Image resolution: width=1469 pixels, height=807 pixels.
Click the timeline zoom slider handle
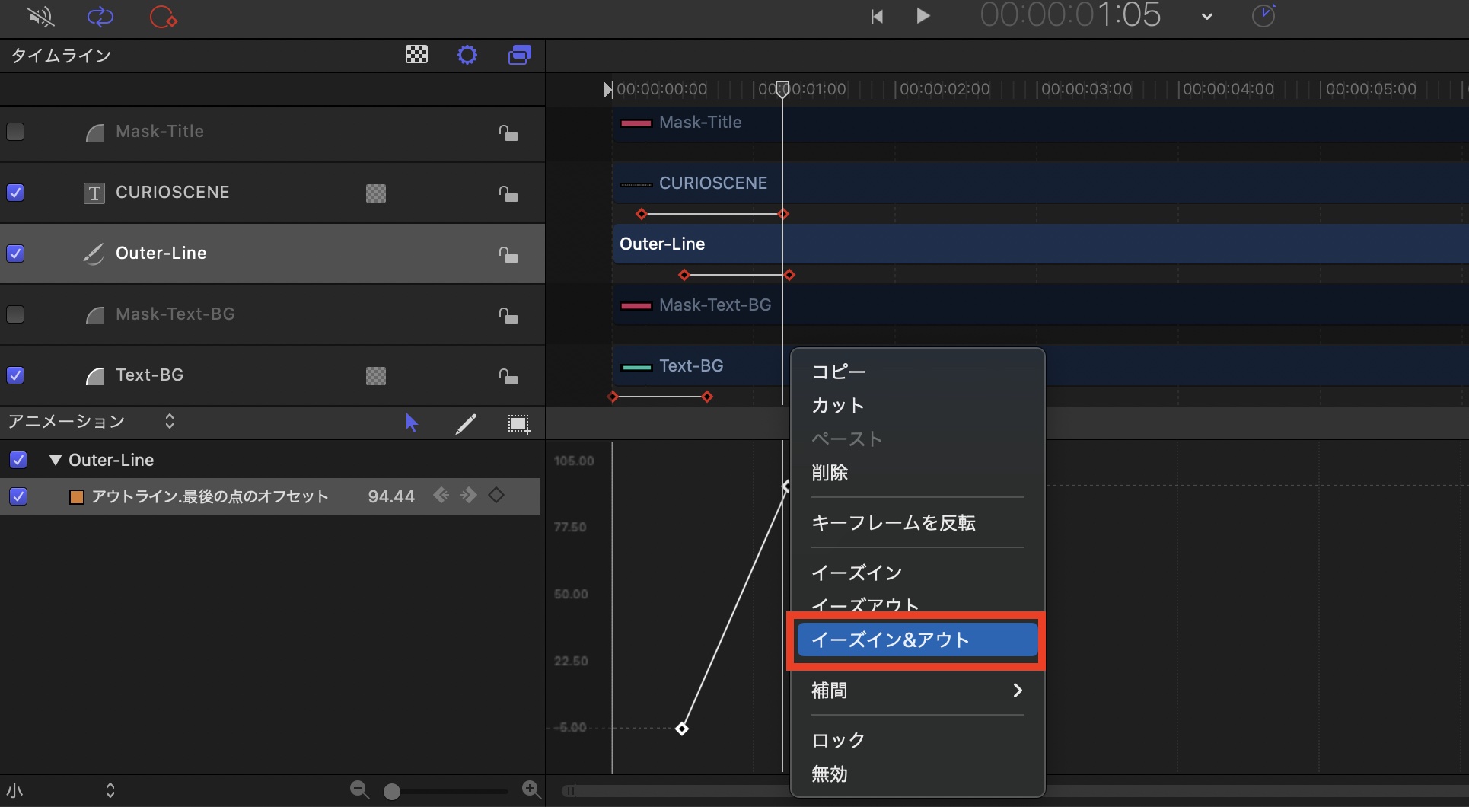pyautogui.click(x=392, y=792)
